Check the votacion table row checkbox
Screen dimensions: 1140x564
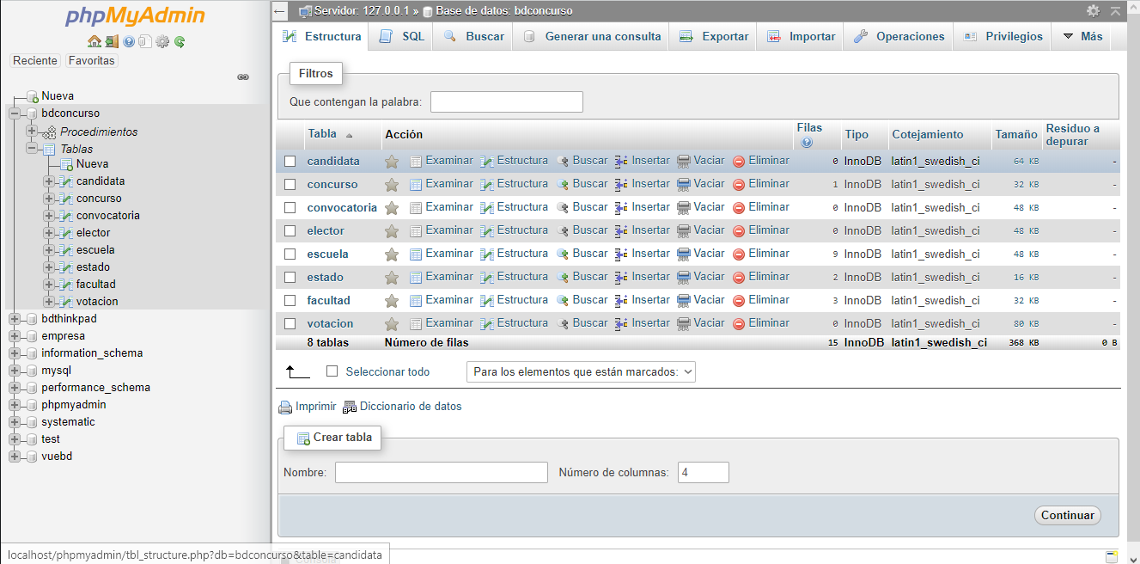[x=290, y=322]
